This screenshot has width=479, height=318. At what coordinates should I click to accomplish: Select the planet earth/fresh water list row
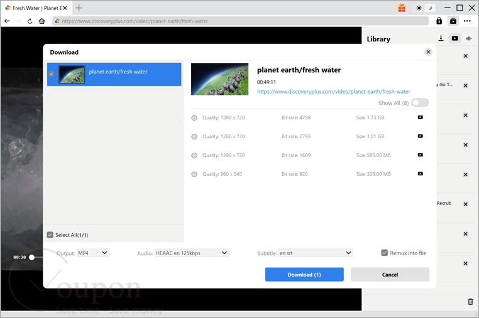click(x=114, y=74)
